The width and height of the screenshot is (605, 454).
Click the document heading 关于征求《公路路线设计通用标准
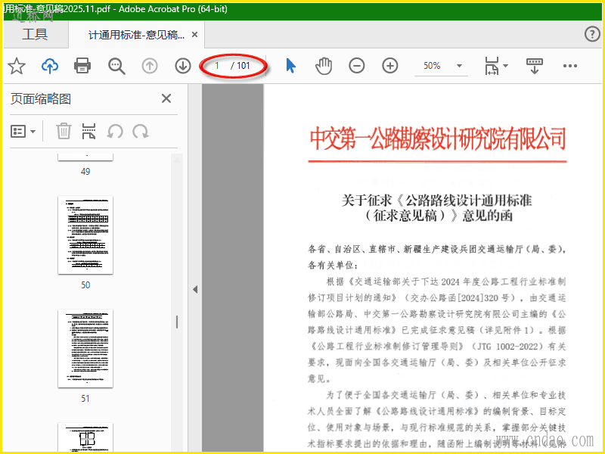click(437, 201)
